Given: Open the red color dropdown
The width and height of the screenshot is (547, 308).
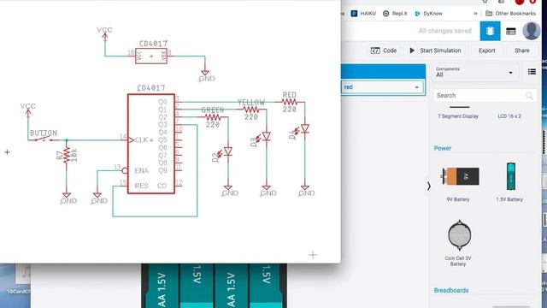Looking at the screenshot, I should (x=382, y=87).
